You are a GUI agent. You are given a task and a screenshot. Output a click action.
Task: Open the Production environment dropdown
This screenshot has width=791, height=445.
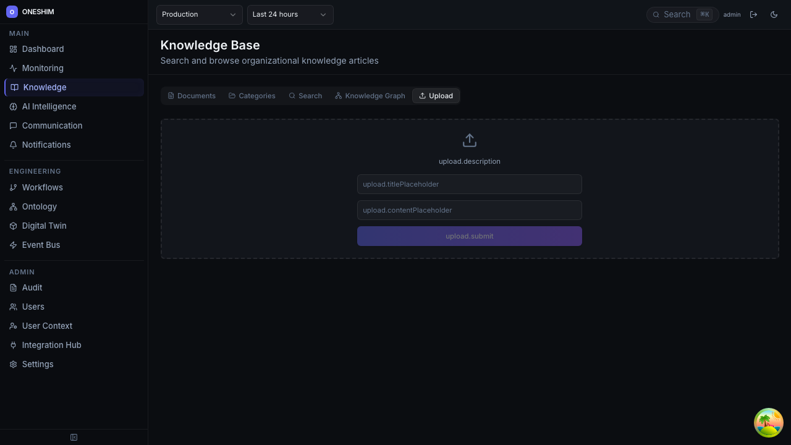point(199,14)
